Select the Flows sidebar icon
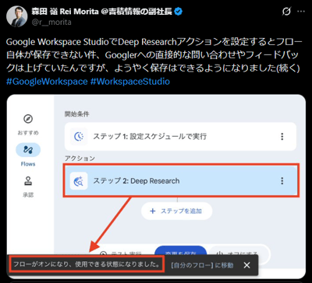312x283 pixels. click(x=28, y=150)
